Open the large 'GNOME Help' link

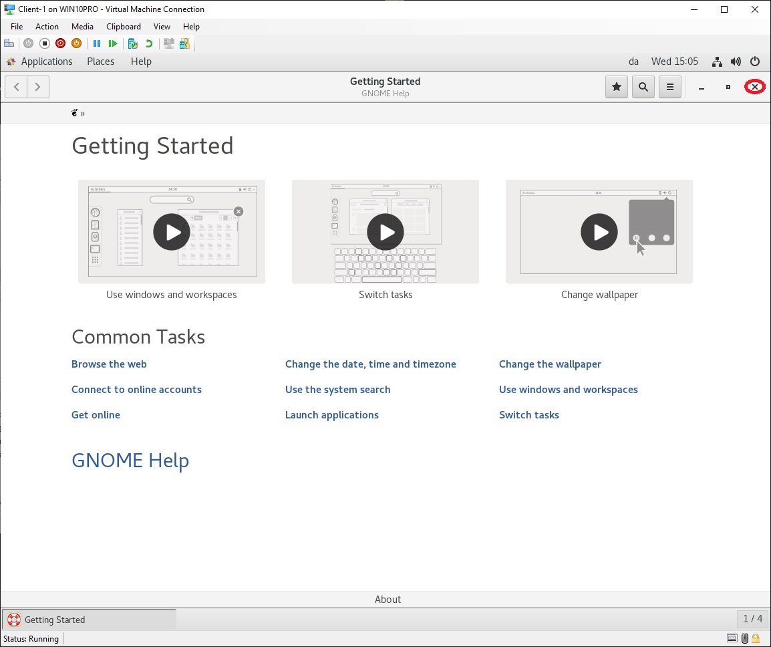tap(130, 461)
